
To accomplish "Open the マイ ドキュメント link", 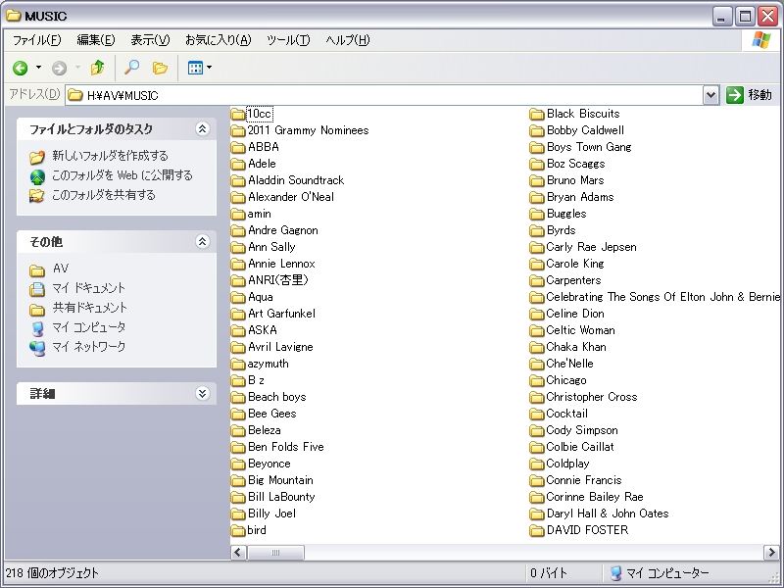I will tap(88, 288).
